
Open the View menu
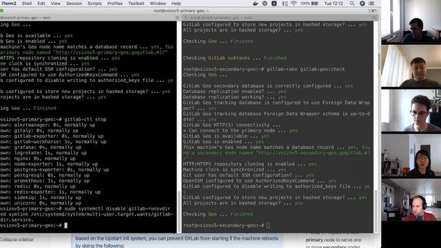(55, 3)
